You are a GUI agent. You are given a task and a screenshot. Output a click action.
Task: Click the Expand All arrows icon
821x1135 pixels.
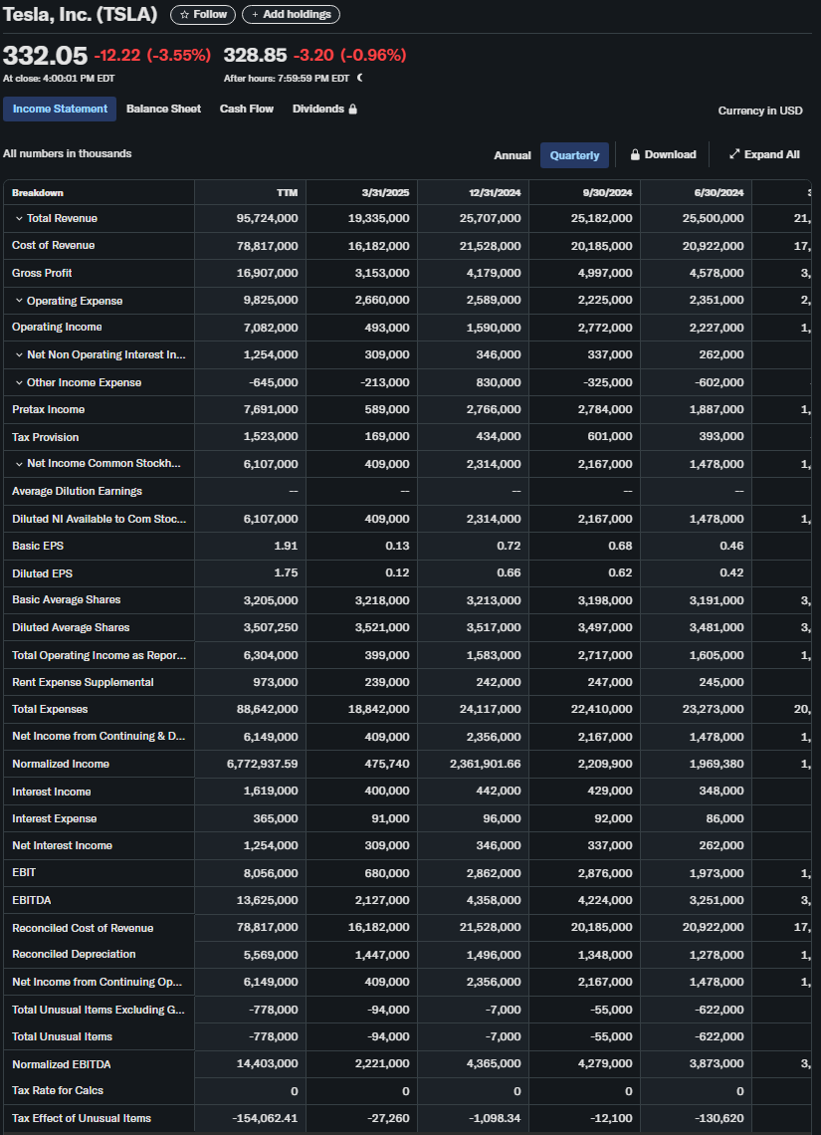click(734, 154)
